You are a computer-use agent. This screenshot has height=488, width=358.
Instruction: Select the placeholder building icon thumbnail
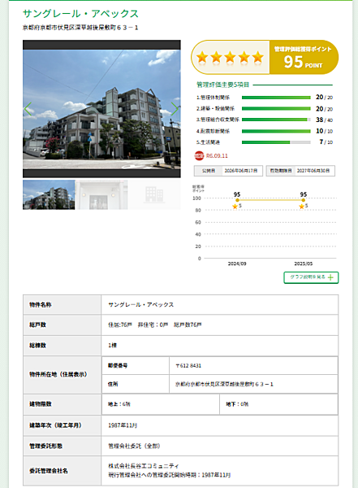[154, 194]
